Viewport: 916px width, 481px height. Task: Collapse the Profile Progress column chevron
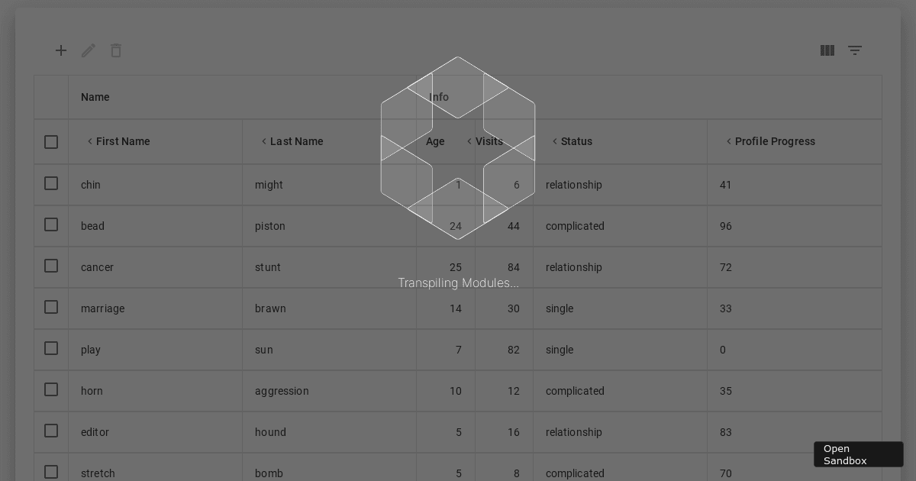(728, 141)
